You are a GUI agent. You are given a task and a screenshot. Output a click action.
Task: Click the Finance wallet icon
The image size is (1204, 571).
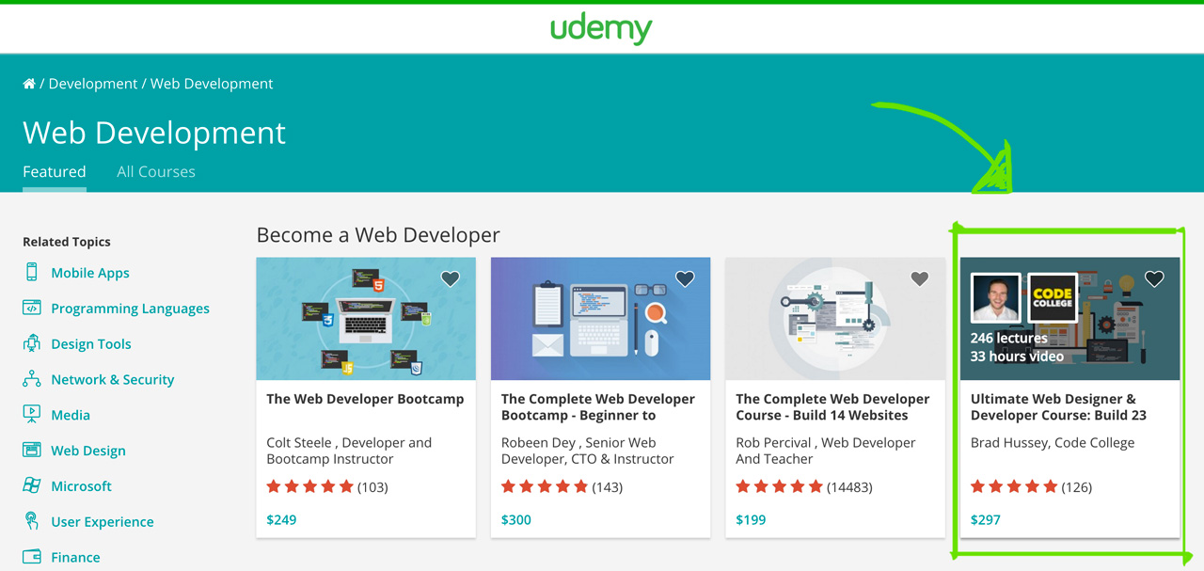click(32, 557)
